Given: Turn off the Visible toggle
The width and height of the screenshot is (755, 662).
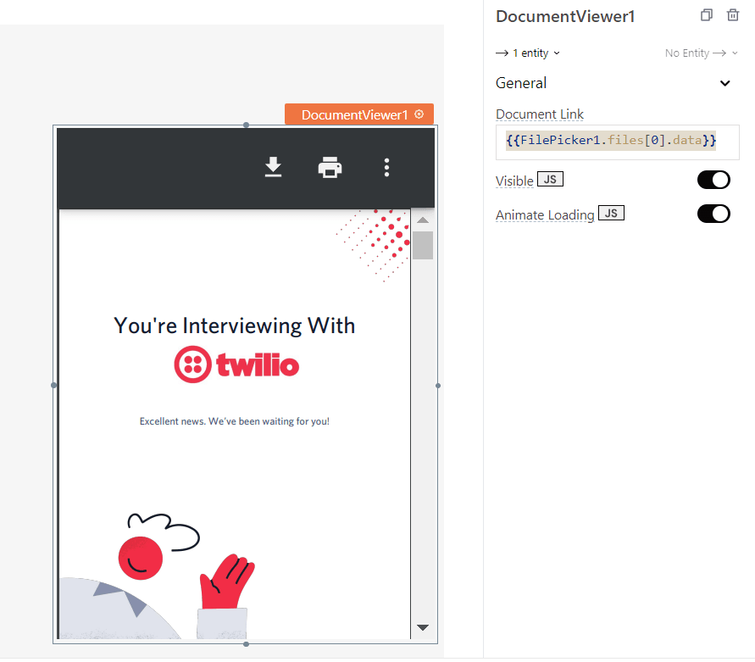Looking at the screenshot, I should click(x=713, y=180).
